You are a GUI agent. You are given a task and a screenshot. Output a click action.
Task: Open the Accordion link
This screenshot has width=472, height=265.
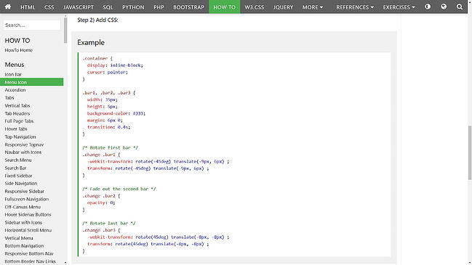pos(15,90)
